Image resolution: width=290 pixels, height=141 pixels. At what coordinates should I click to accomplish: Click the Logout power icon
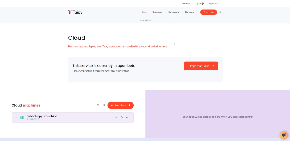(202, 3)
